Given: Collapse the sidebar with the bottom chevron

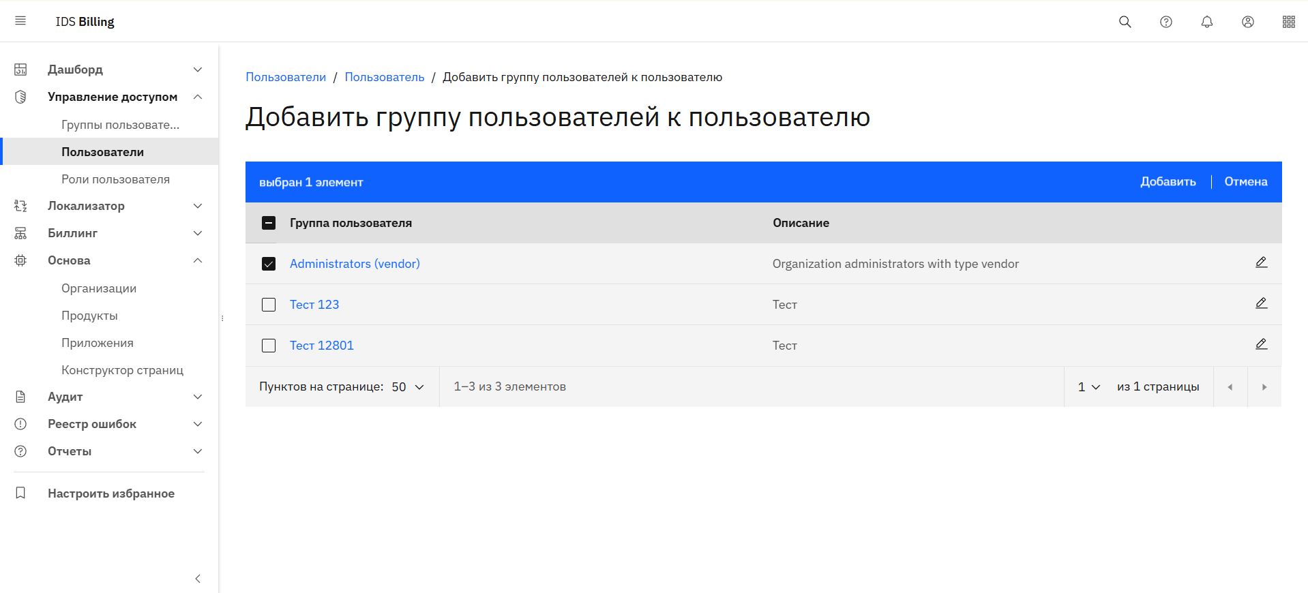Looking at the screenshot, I should [x=198, y=579].
